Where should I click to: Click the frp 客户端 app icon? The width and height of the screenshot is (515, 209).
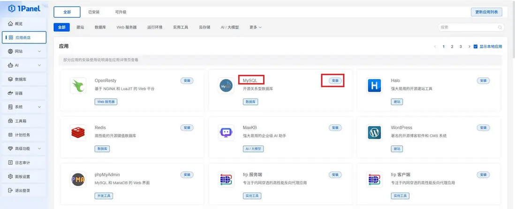pyautogui.click(x=374, y=180)
